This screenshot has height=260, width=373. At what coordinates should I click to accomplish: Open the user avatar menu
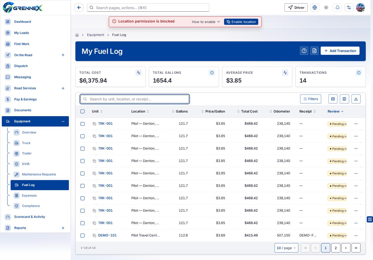point(360,8)
